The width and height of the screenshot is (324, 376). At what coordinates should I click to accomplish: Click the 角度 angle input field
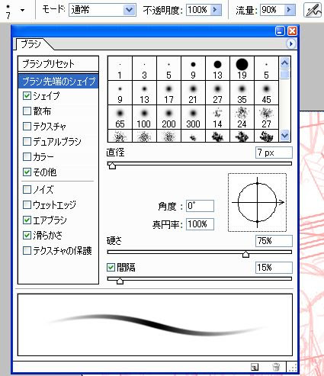[x=200, y=206]
